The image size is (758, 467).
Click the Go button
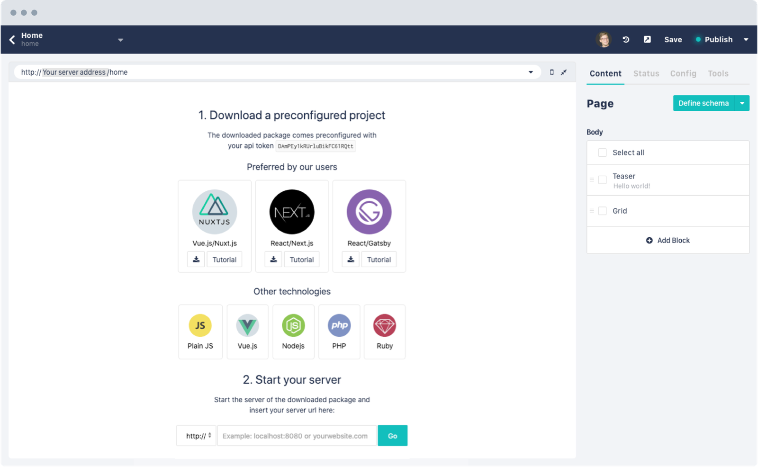point(393,436)
